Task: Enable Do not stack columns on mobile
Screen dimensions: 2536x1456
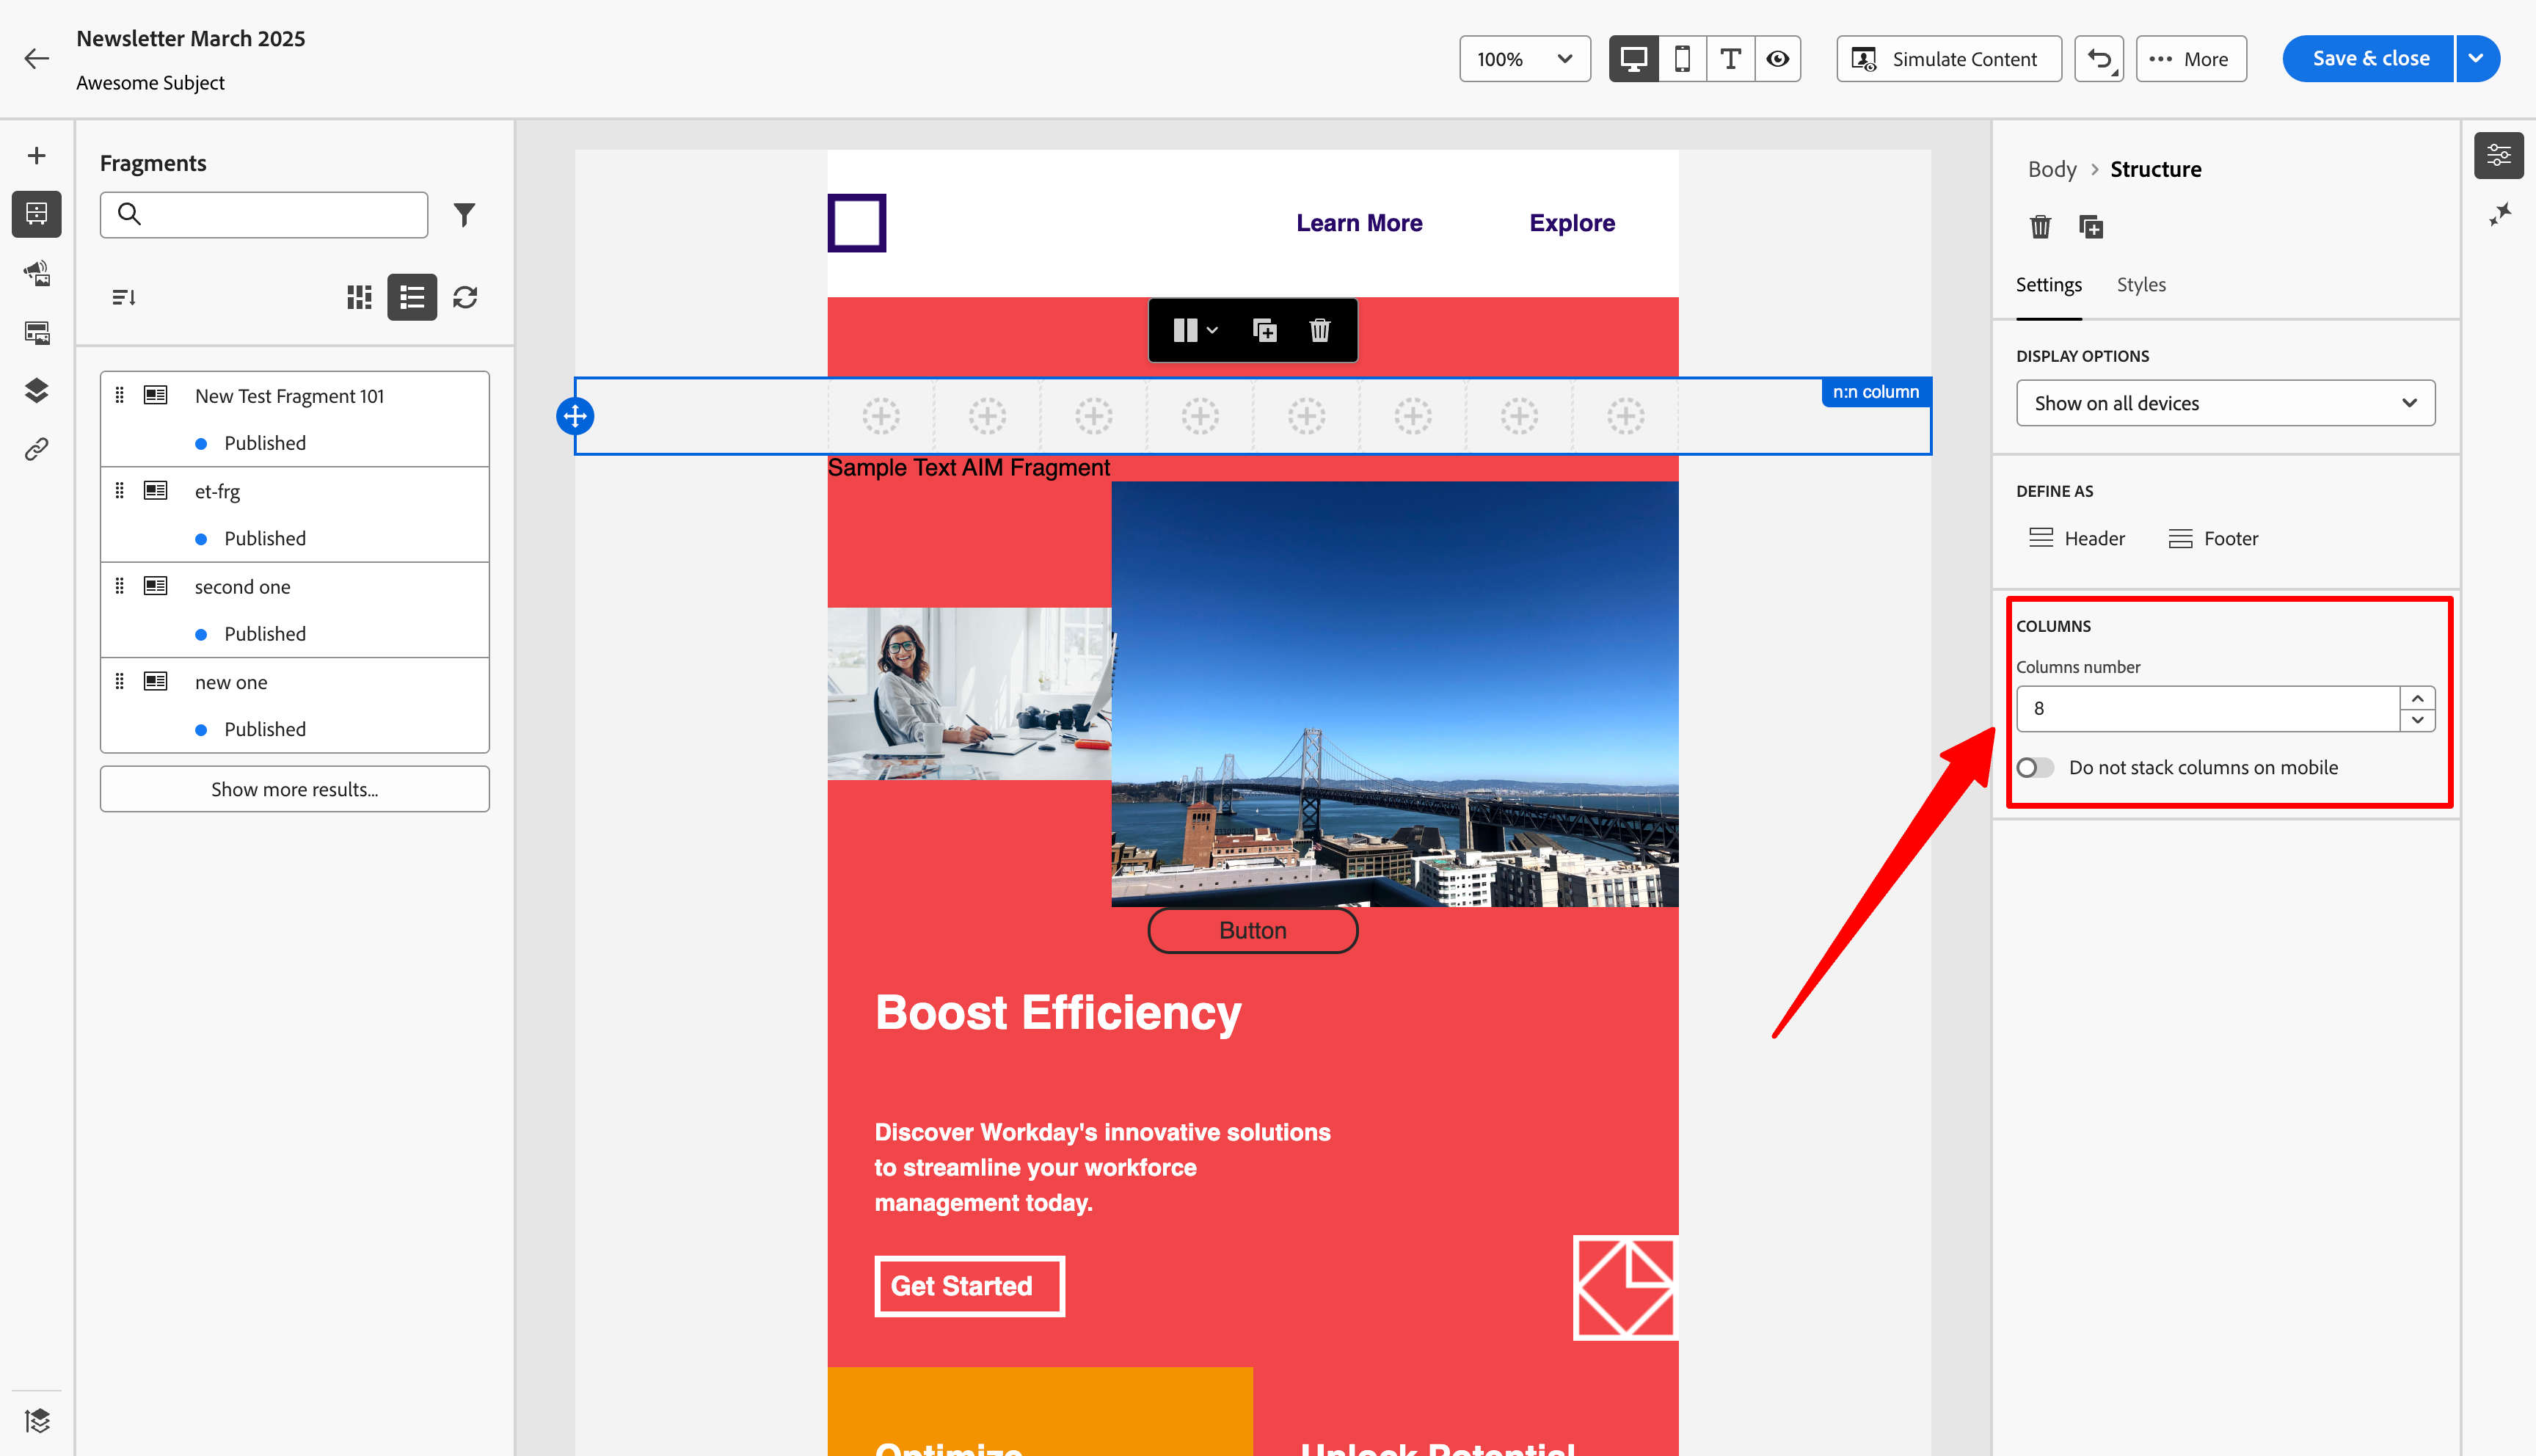Action: click(2034, 767)
